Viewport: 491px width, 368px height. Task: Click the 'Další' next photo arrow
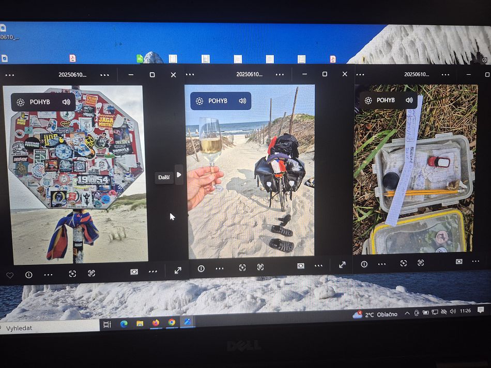(x=179, y=175)
